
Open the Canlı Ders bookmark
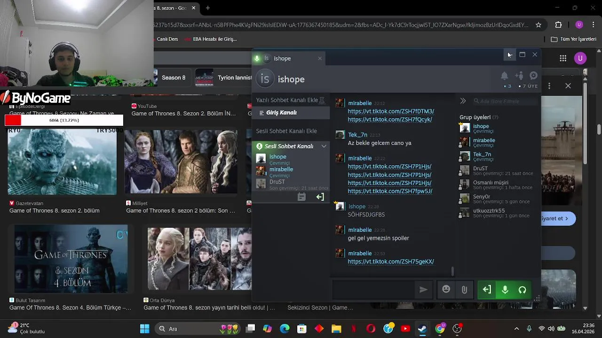[x=167, y=39]
